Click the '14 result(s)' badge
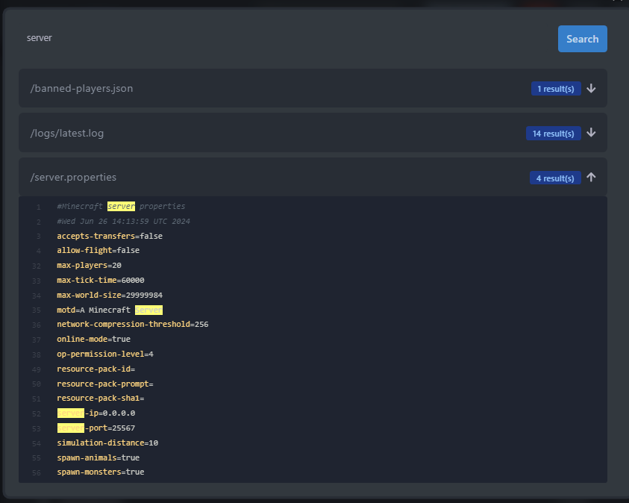This screenshot has width=629, height=503. [554, 133]
